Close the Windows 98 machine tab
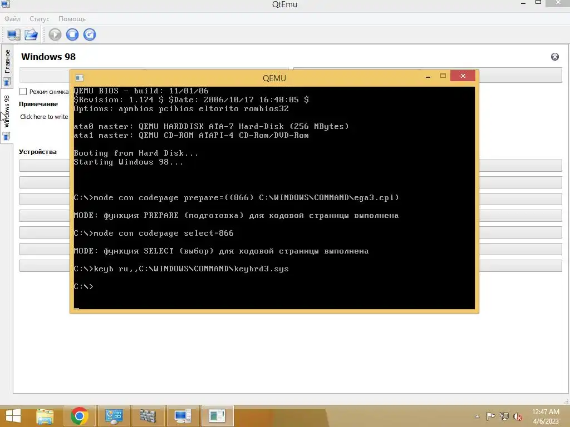 [x=555, y=57]
